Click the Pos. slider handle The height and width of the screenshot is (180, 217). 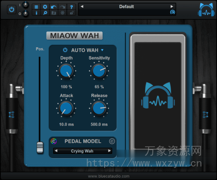(40, 148)
